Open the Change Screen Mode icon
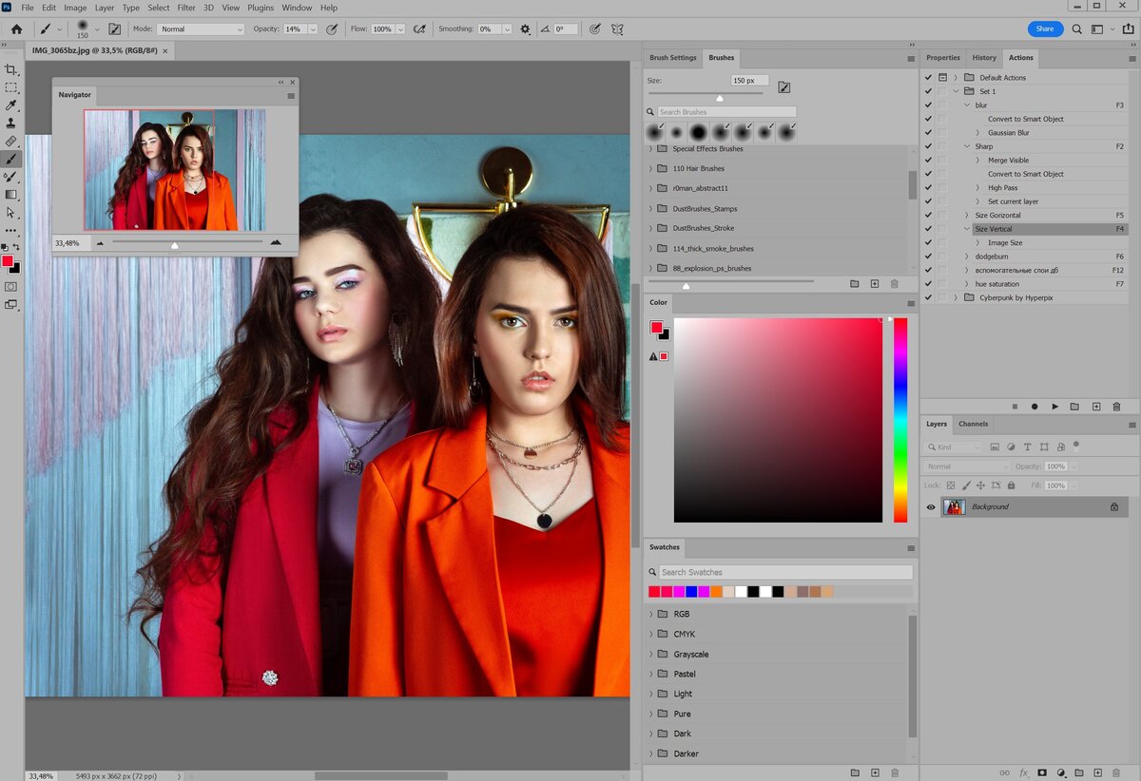Viewport: 1141px width, 781px height. click(x=11, y=305)
